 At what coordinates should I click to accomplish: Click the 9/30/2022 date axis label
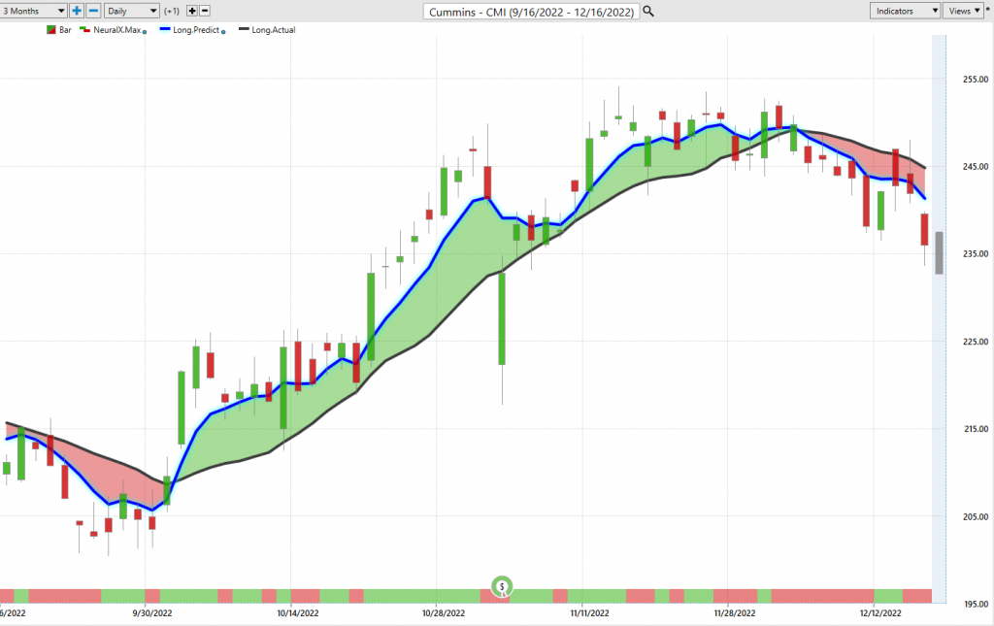[151, 613]
